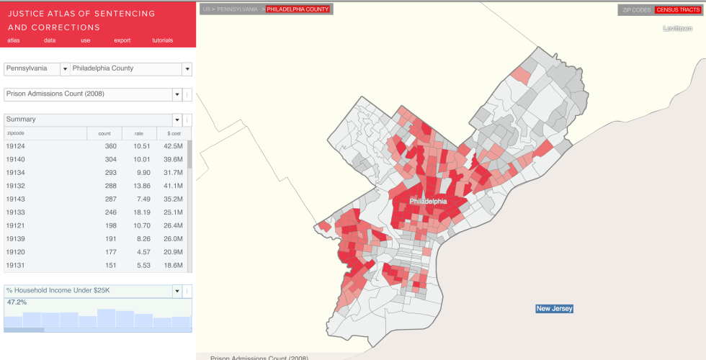Sort table by zipcode column header

(x=45, y=134)
